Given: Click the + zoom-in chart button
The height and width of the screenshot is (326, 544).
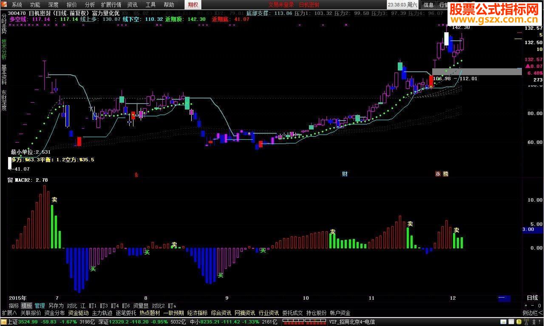Looking at the screenshot, I should [526, 306].
